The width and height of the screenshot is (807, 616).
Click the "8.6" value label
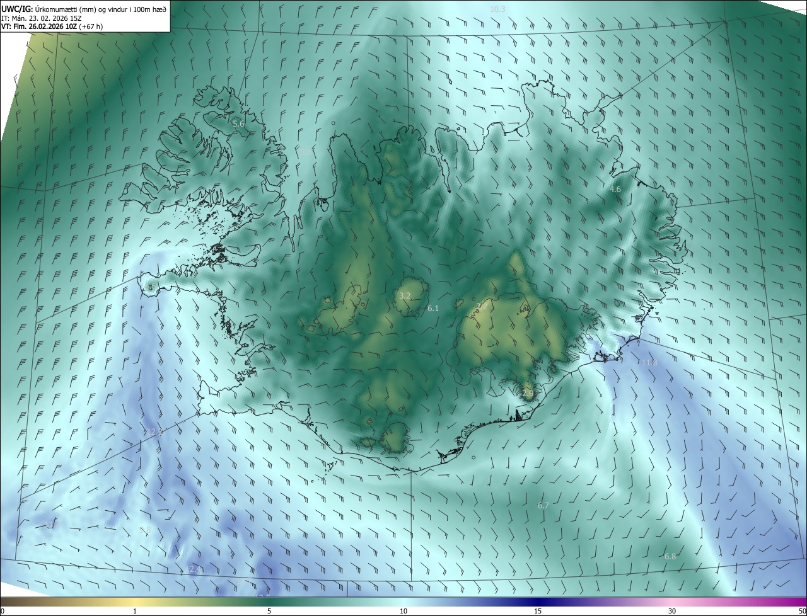pyautogui.click(x=305, y=152)
